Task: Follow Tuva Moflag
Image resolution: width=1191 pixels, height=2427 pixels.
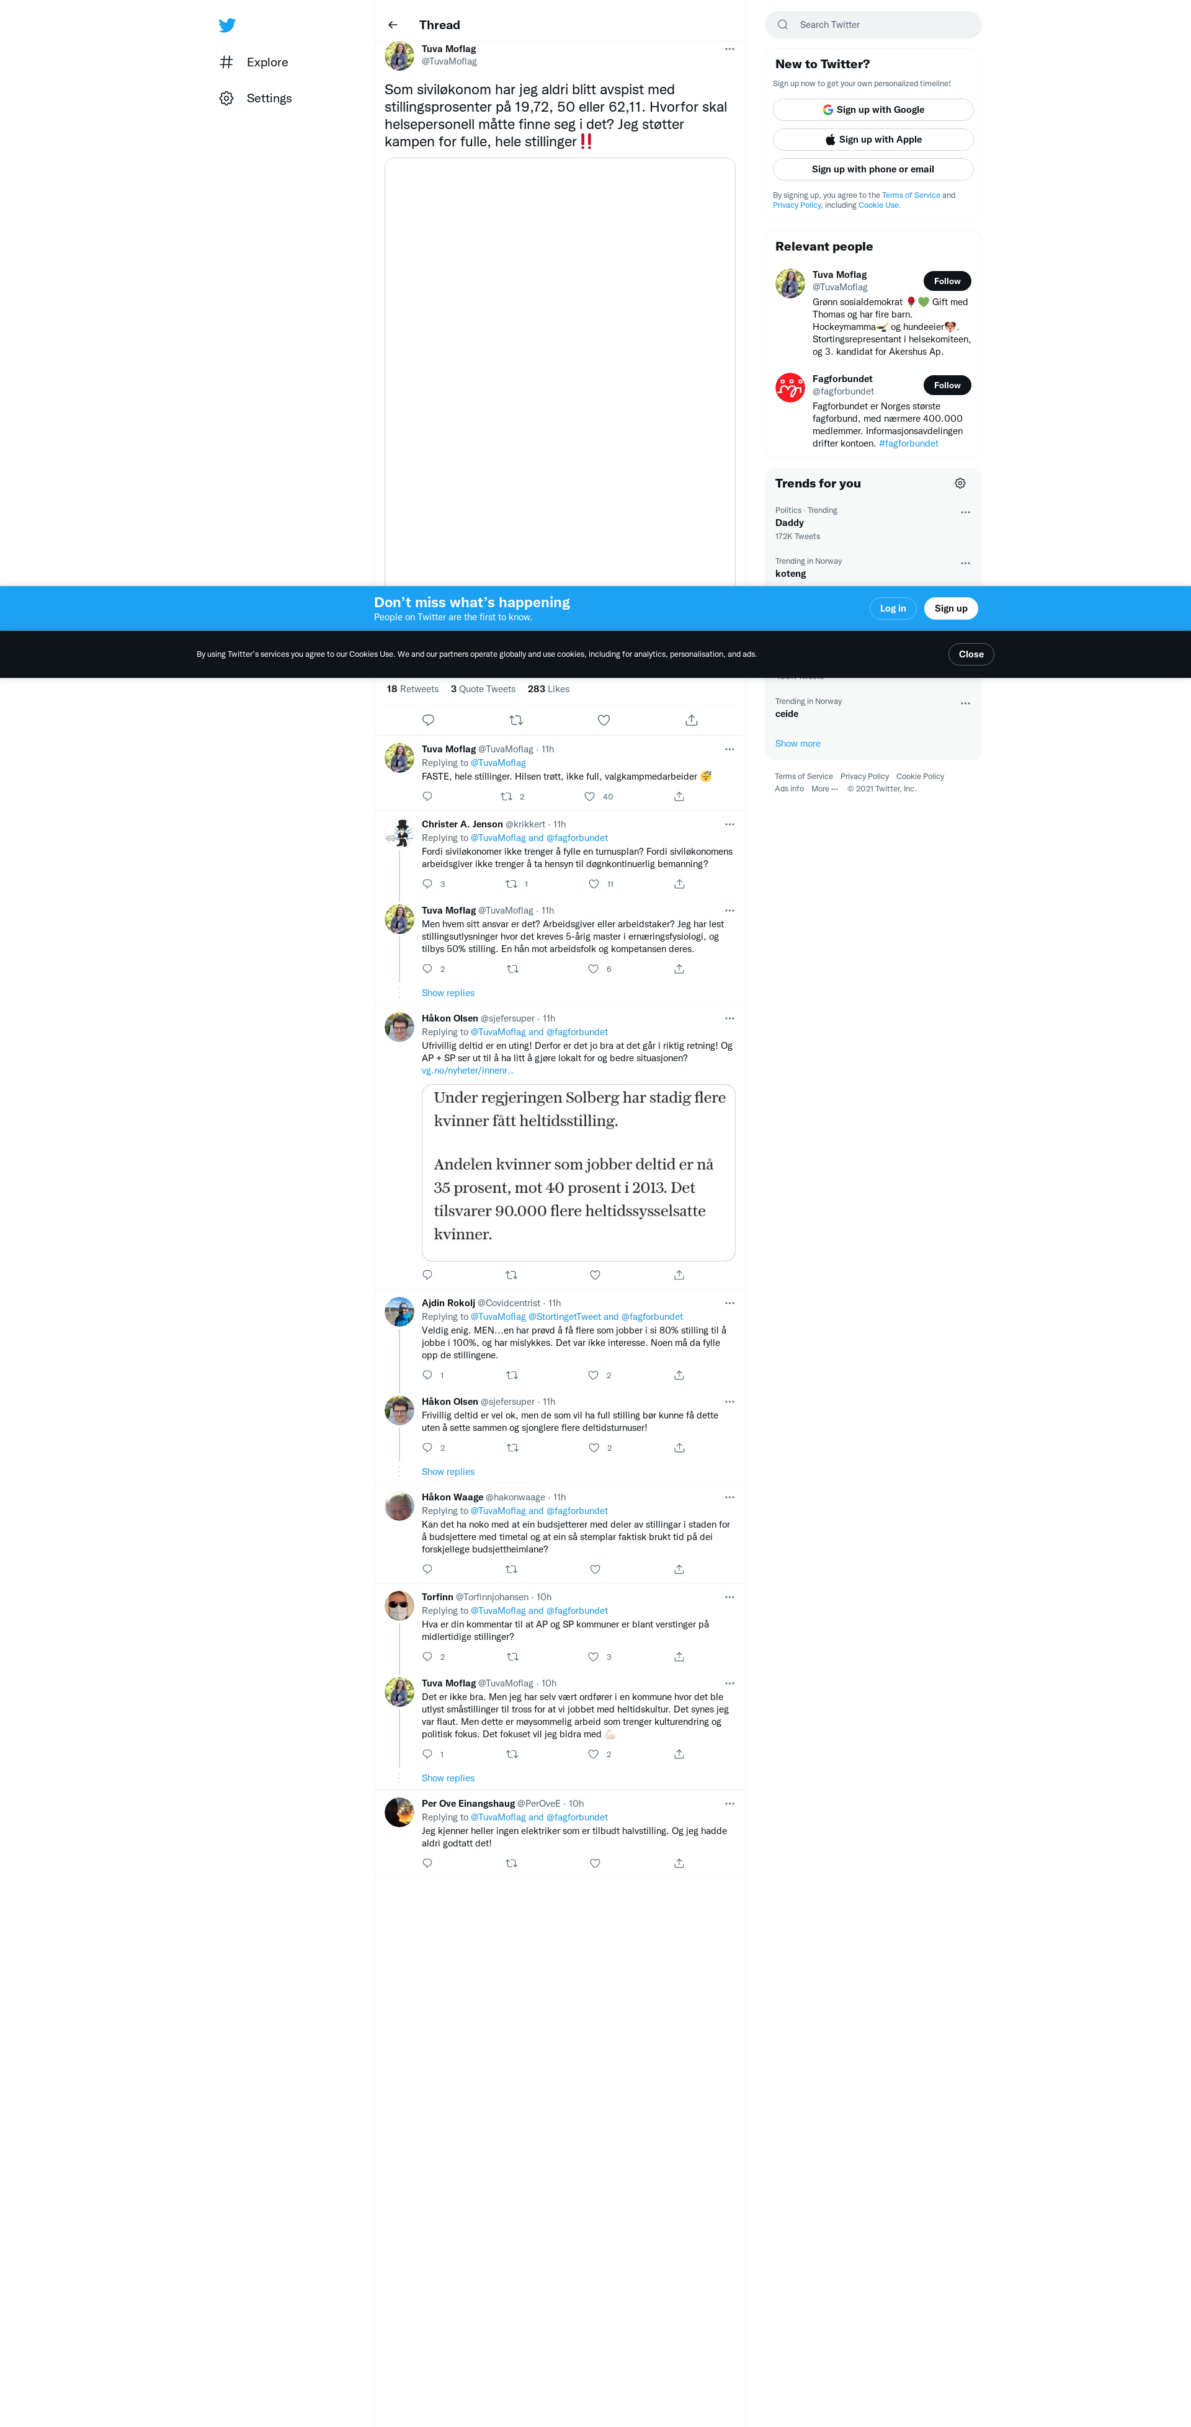Action: (x=947, y=282)
